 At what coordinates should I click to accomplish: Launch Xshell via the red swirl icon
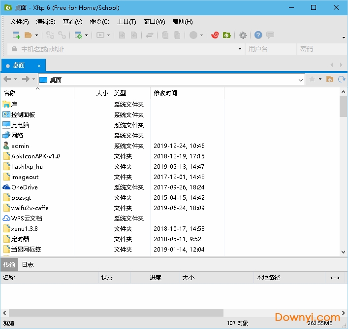click(x=215, y=35)
